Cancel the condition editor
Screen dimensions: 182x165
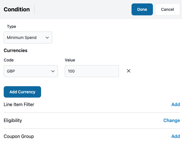167,9
